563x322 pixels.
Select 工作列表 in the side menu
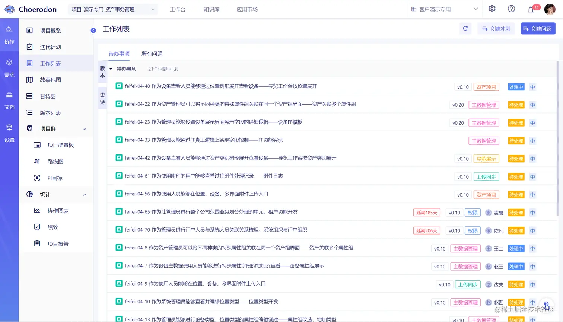pos(56,63)
